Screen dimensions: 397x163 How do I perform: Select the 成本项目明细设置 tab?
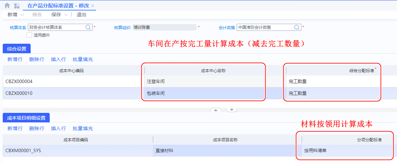[x=26, y=118]
